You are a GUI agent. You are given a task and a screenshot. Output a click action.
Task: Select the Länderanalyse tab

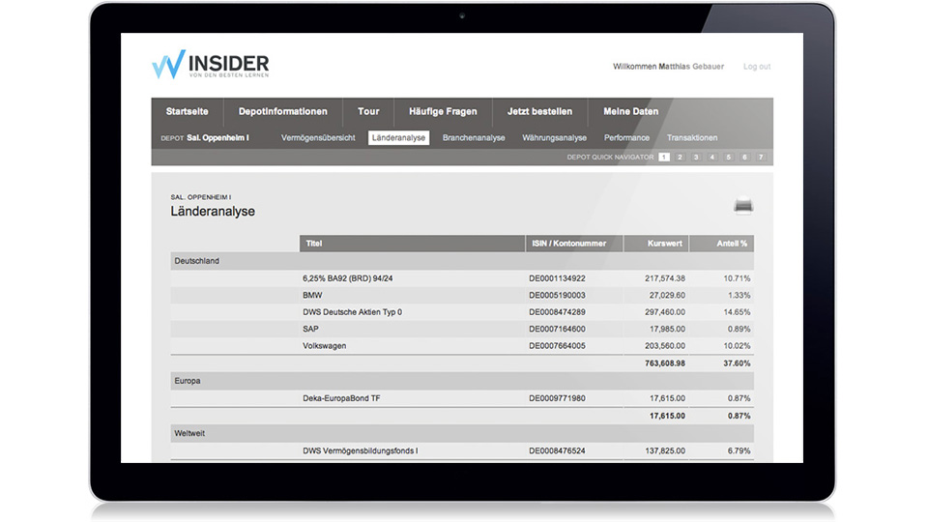pos(398,138)
